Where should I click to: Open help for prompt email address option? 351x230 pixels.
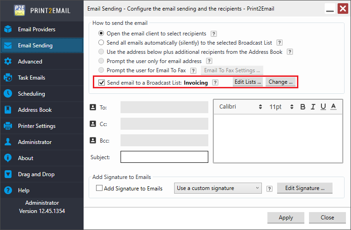pos(209,61)
